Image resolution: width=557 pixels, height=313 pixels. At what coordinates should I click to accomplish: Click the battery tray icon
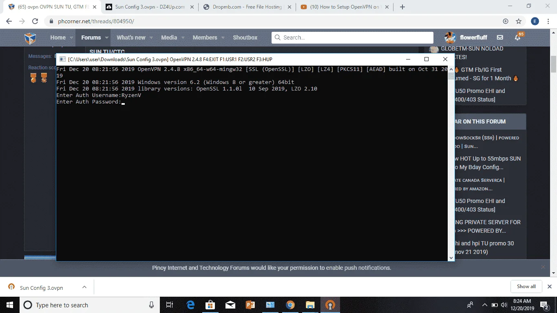pos(495,305)
